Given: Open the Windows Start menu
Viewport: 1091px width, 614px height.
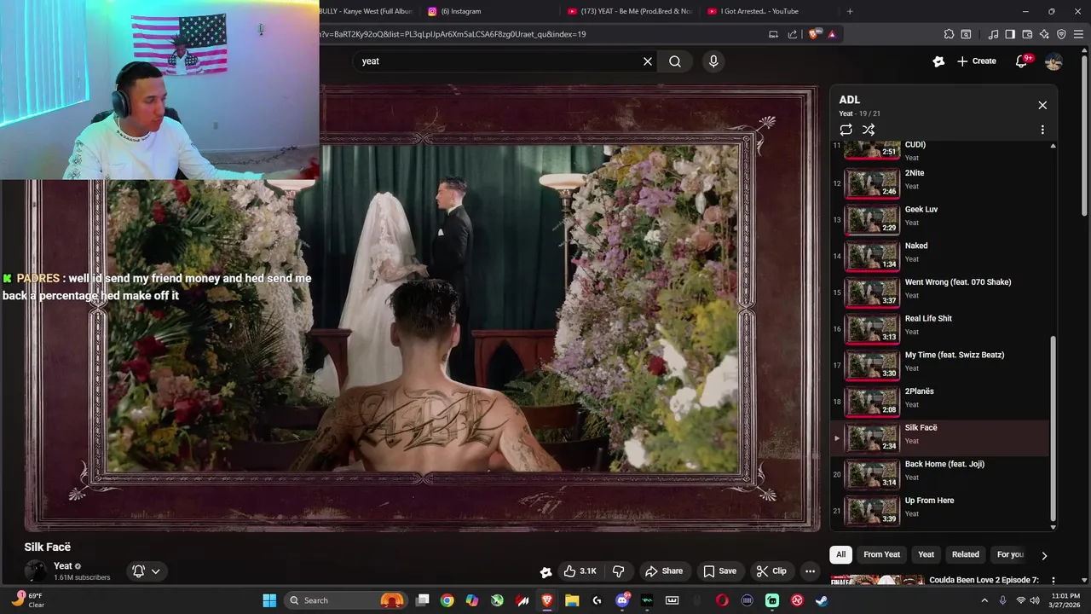Looking at the screenshot, I should [269, 600].
